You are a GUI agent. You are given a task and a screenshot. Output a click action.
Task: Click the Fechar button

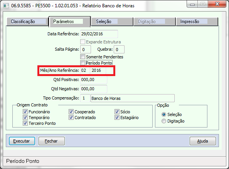tap(52, 141)
